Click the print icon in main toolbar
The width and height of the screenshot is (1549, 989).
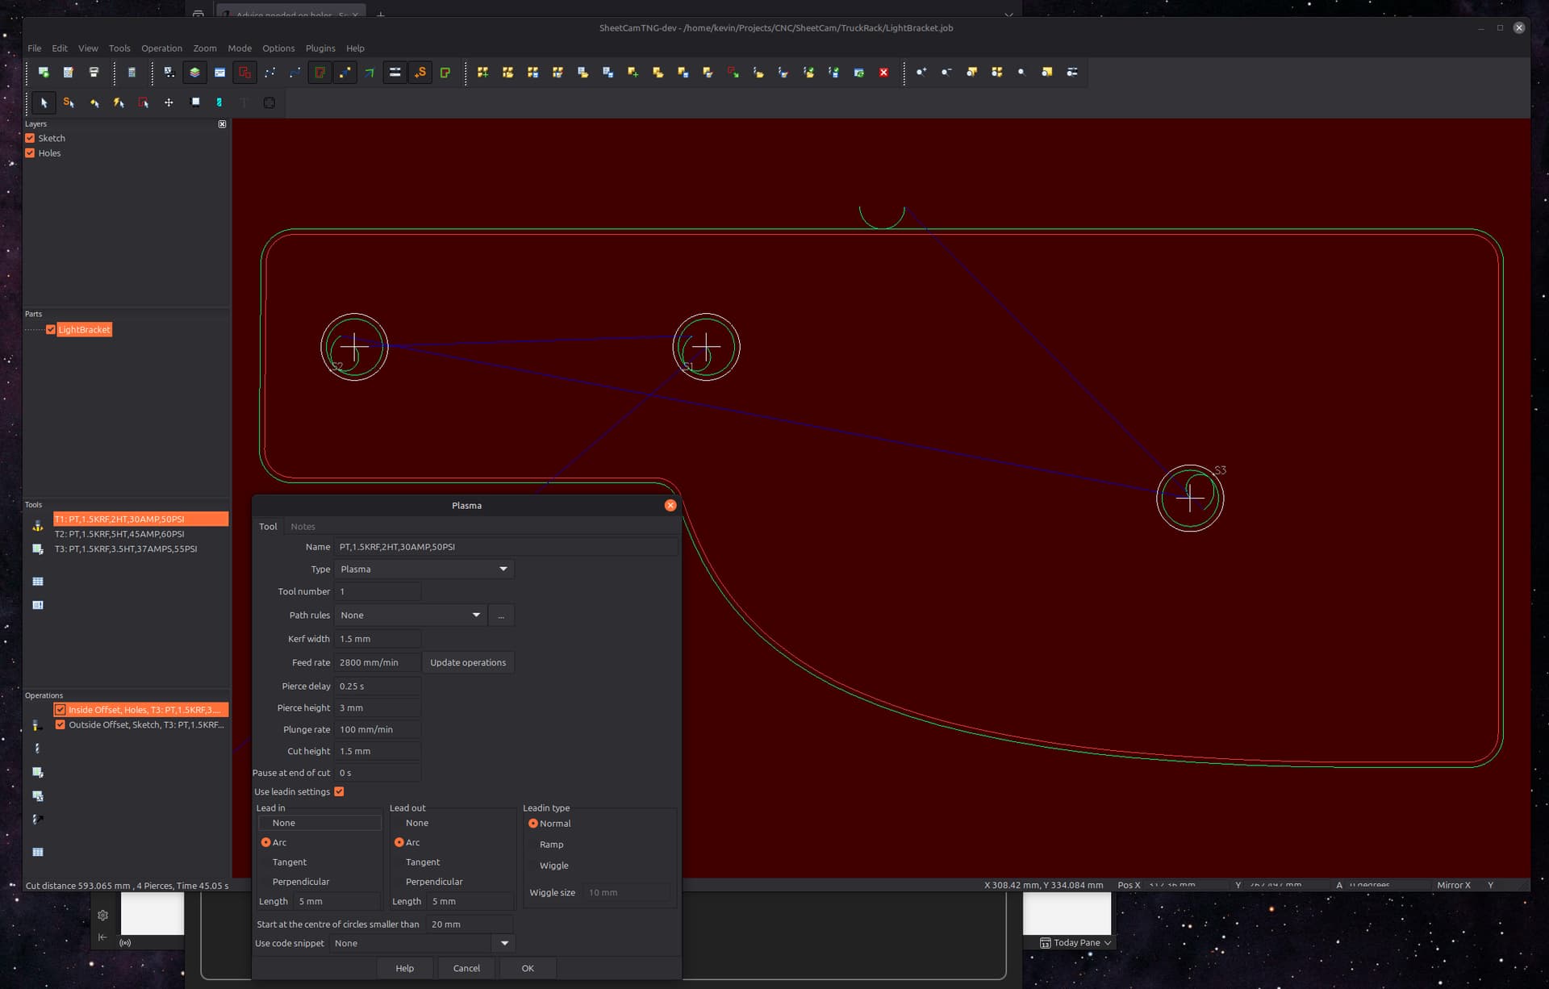click(x=94, y=73)
